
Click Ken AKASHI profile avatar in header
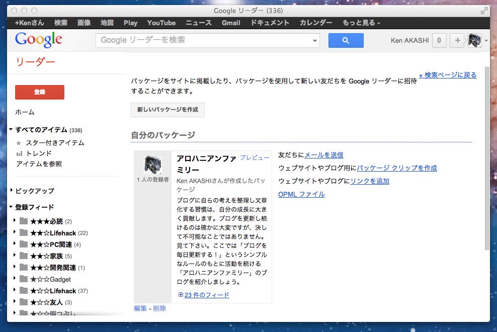[x=474, y=40]
